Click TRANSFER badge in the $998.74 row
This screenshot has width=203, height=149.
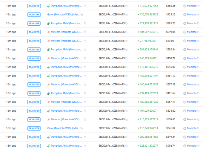pyautogui.click(x=34, y=146)
